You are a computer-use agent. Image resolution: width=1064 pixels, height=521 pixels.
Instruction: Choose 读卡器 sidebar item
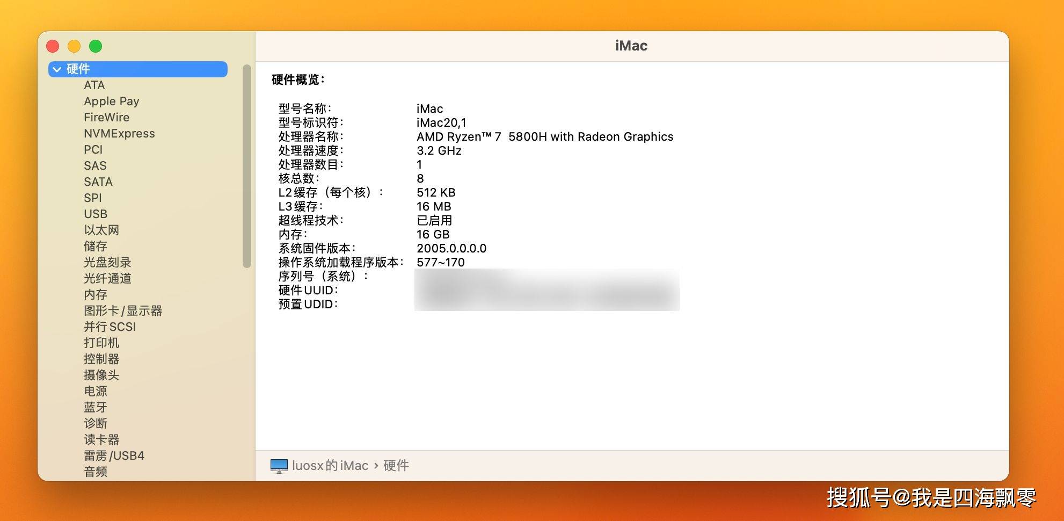101,440
